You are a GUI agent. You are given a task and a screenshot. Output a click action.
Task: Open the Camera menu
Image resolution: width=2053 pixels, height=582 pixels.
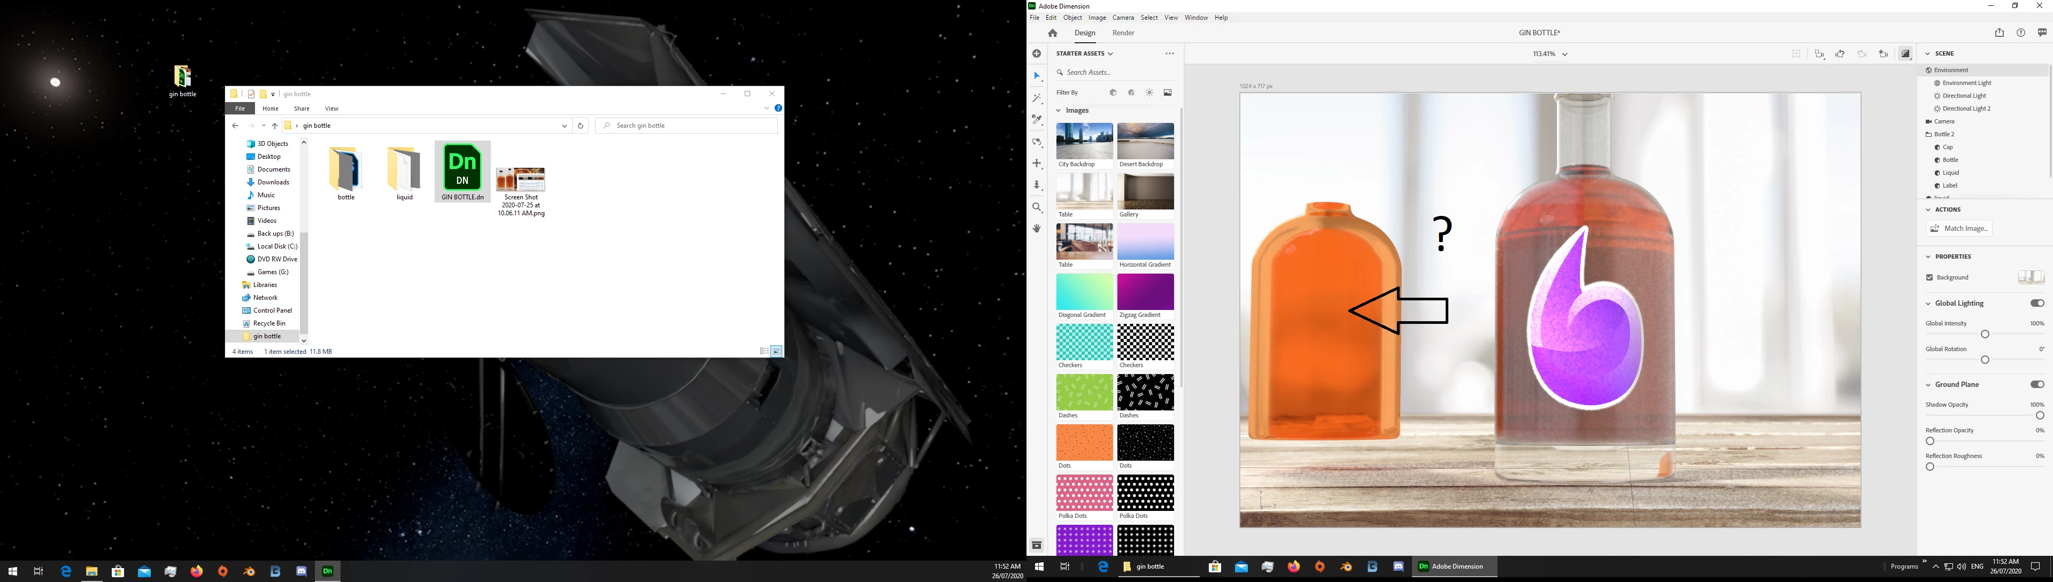[1123, 18]
